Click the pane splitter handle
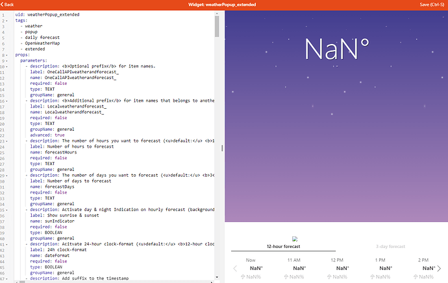The height and width of the screenshot is (283, 448). point(222,148)
